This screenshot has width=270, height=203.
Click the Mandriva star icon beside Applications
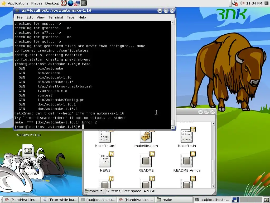click(3, 3)
